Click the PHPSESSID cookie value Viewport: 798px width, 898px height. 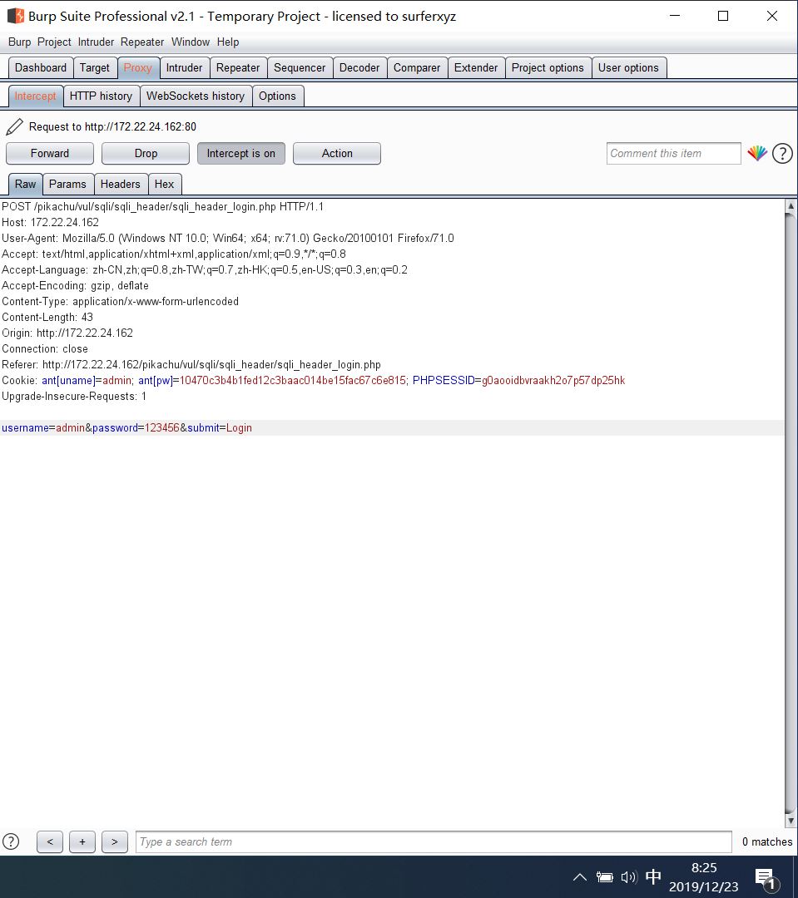[x=553, y=380]
